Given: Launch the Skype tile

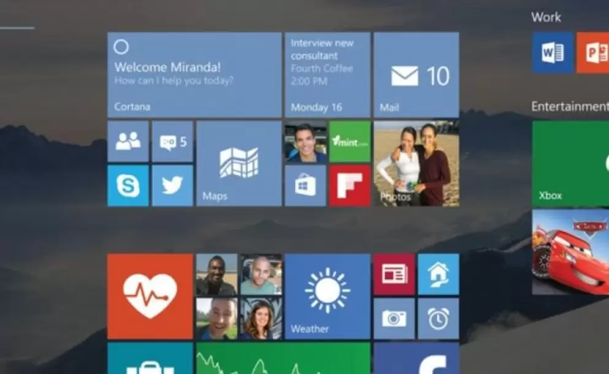Looking at the screenshot, I should [128, 186].
